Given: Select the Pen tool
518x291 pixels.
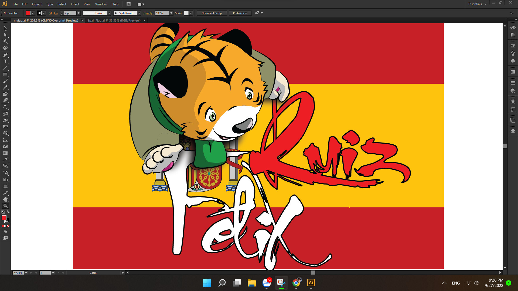Looking at the screenshot, I should click(5, 55).
